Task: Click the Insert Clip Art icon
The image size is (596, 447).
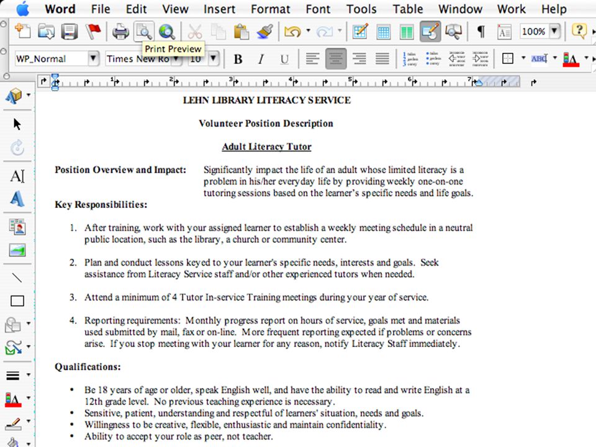Action: click(x=17, y=227)
